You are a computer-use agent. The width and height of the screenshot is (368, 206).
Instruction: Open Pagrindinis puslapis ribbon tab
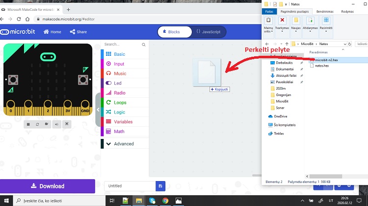point(295,11)
